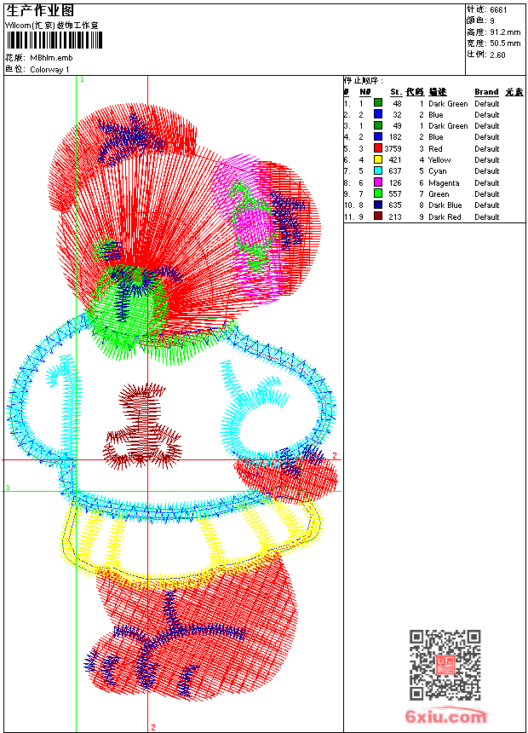
Task: Click the width value '50.5 mm'
Action: pyautogui.click(x=505, y=43)
